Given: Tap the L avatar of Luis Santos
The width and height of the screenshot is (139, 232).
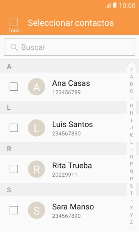Looking at the screenshot, I should pyautogui.click(x=36, y=128).
